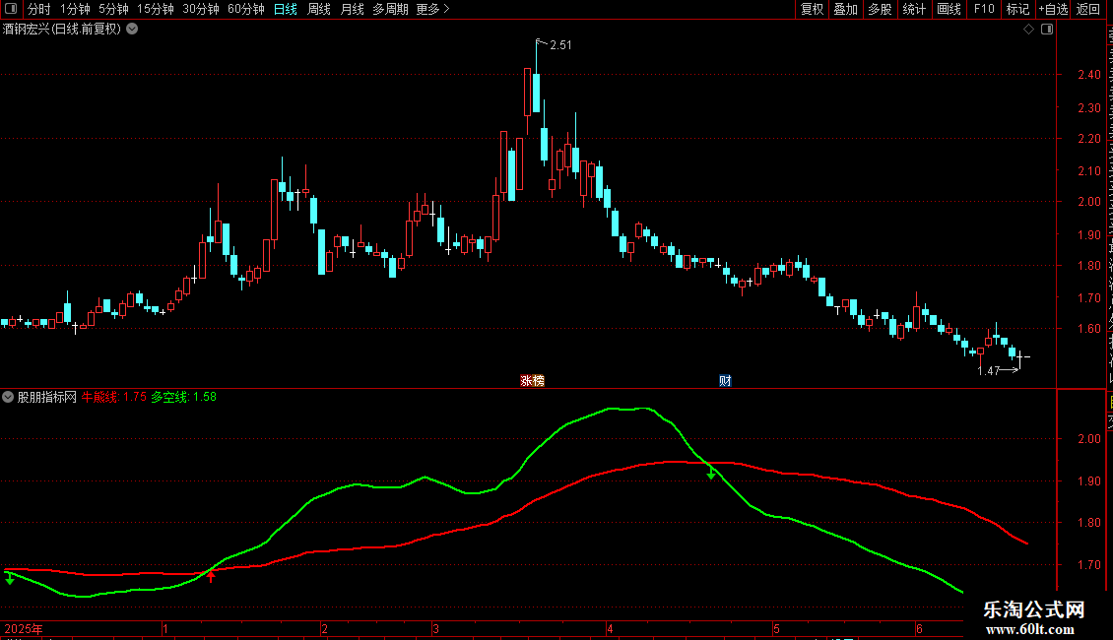
Task: Click the red up arrow signal in January
Action: [x=211, y=575]
